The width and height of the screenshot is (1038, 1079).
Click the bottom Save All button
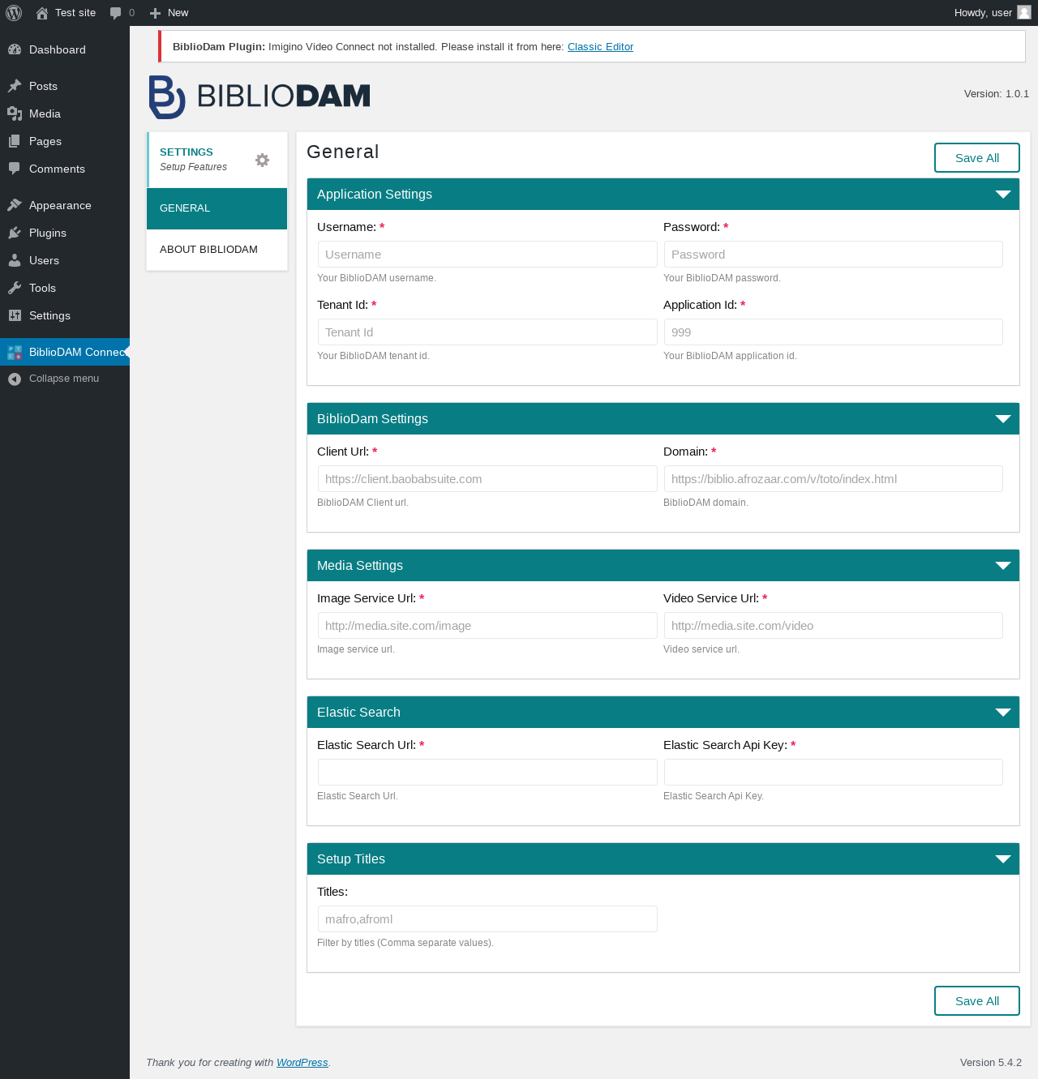coord(976,1001)
